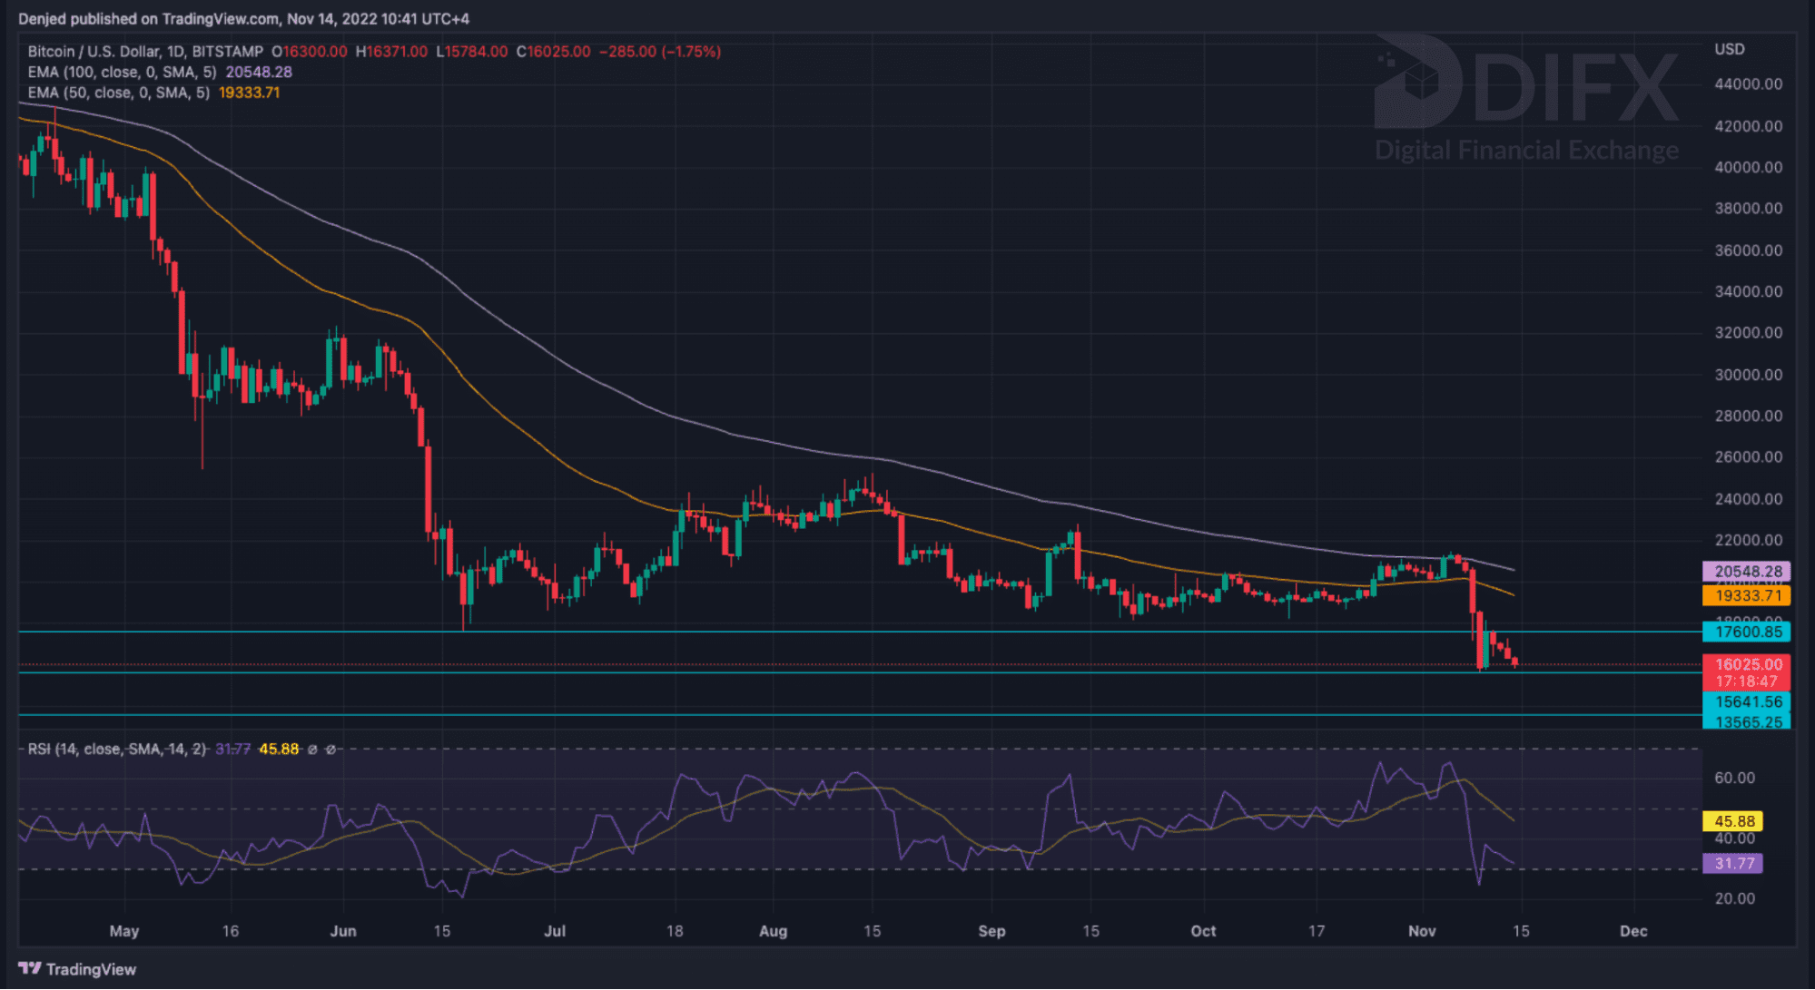1815x990 pixels.
Task: Select the EMA 100 legend label
Action: (122, 72)
